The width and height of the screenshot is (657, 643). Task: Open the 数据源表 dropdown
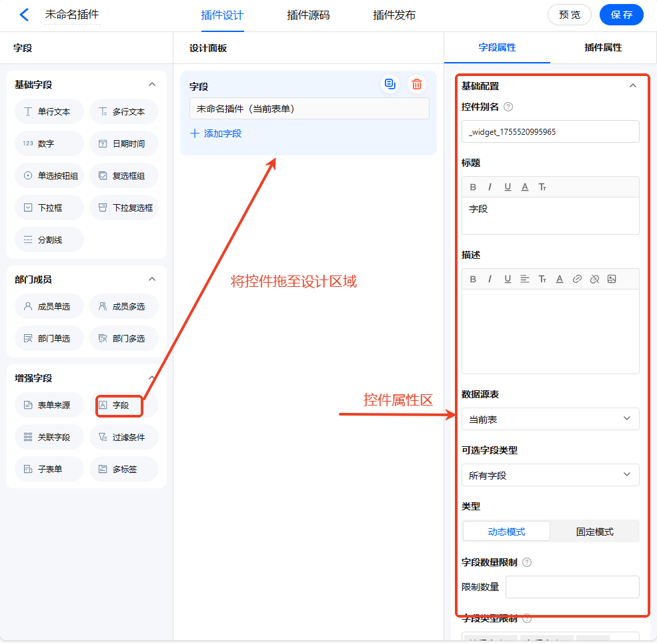pyautogui.click(x=550, y=419)
